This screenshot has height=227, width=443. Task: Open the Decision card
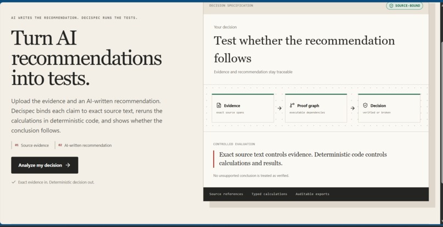(x=389, y=108)
